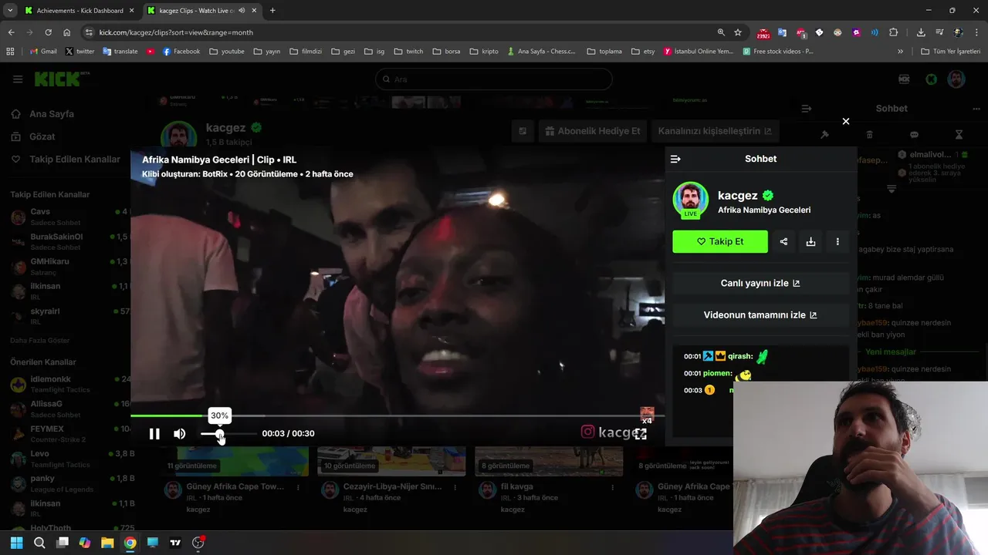Viewport: 988px width, 555px height.
Task: Open options for Güney Afrika Cape Town clip
Action: click(x=299, y=487)
